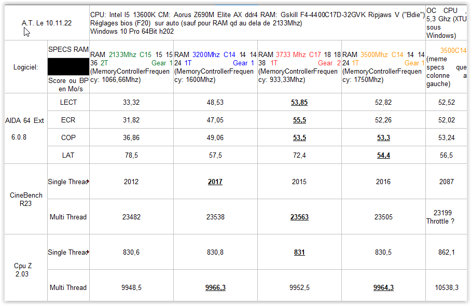Click ECR value 47,05
This screenshot has width=471, height=305.
click(x=215, y=120)
